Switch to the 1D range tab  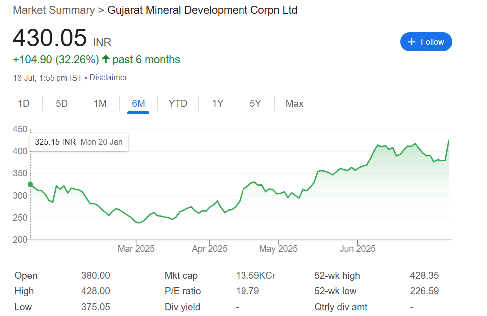24,103
